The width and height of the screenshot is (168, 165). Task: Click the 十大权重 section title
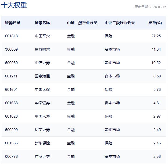click(x=14, y=5)
